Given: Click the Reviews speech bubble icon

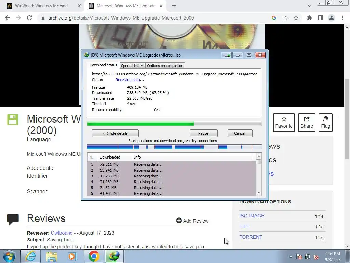Looking at the screenshot, I should (13, 220).
